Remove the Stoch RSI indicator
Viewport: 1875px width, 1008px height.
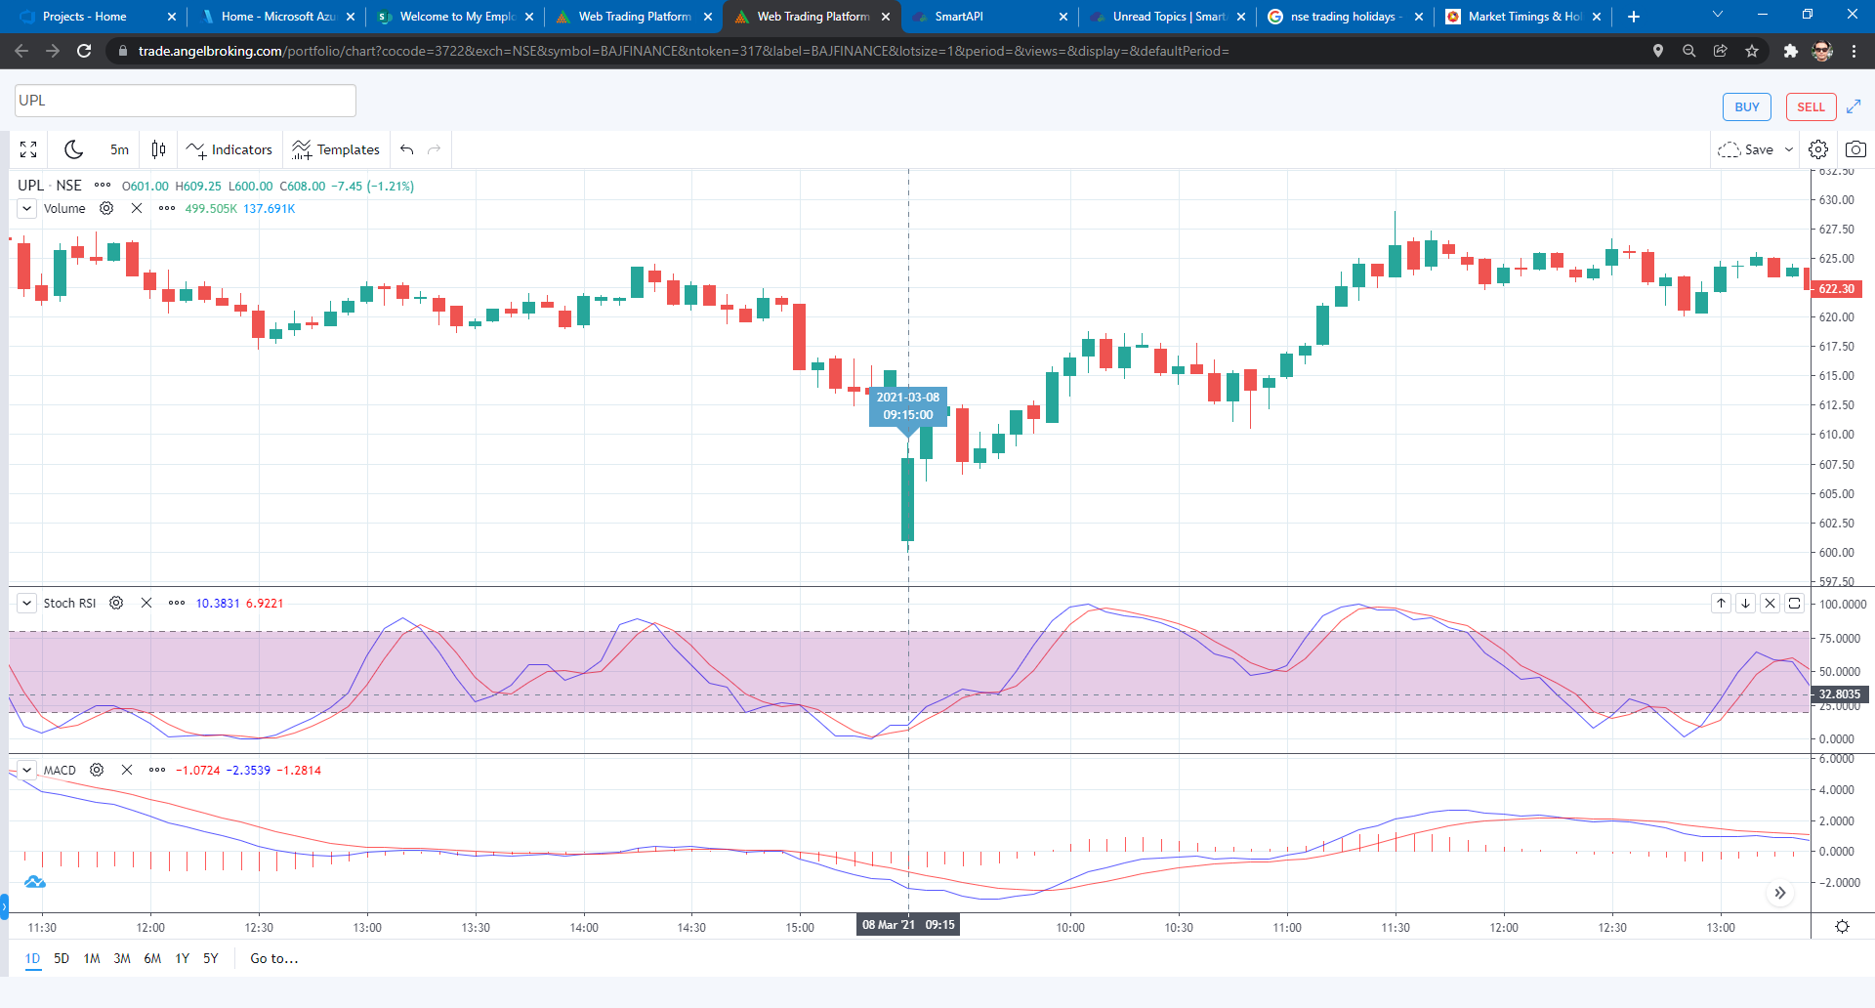[146, 603]
